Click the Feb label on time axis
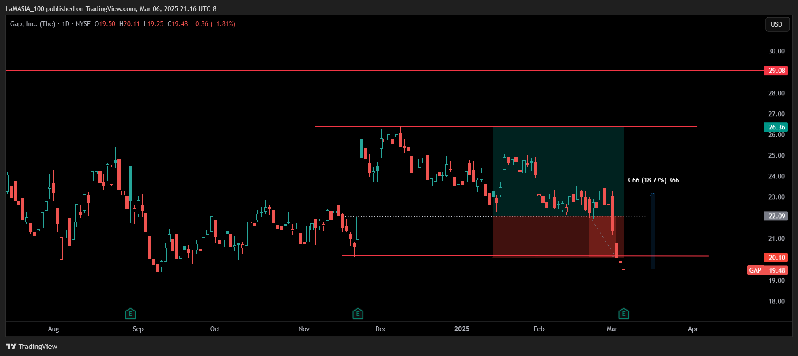The image size is (798, 356). pyautogui.click(x=539, y=329)
